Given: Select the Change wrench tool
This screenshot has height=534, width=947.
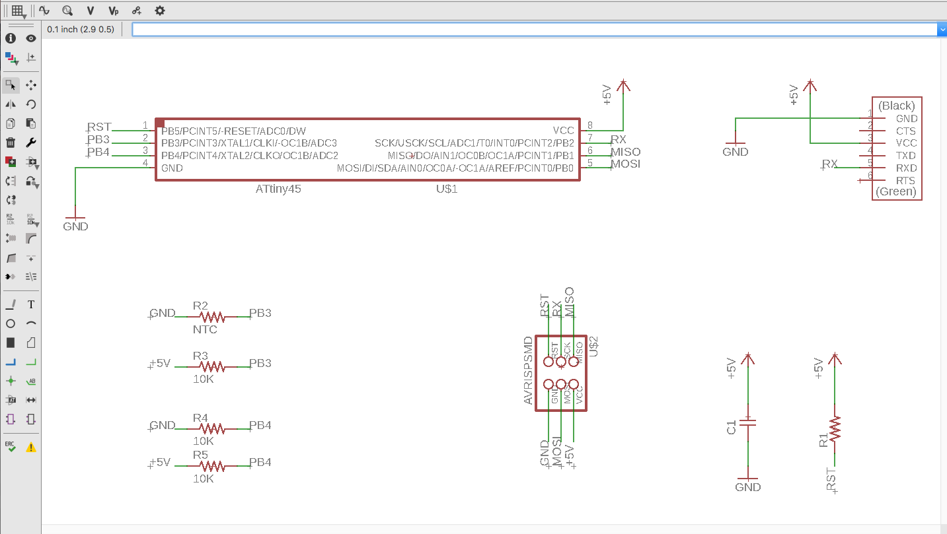Looking at the screenshot, I should [x=30, y=143].
